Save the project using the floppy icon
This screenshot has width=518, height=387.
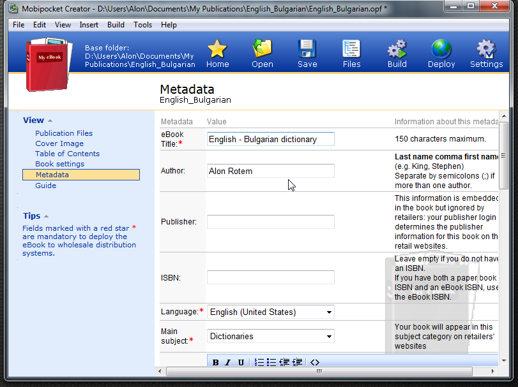pyautogui.click(x=307, y=54)
